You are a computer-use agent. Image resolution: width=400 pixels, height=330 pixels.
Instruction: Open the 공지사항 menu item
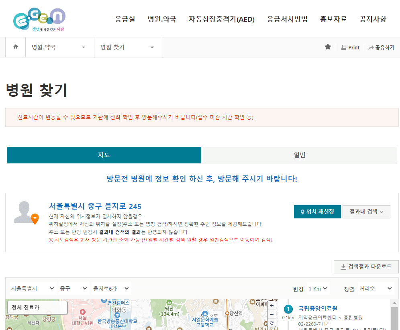[373, 18]
